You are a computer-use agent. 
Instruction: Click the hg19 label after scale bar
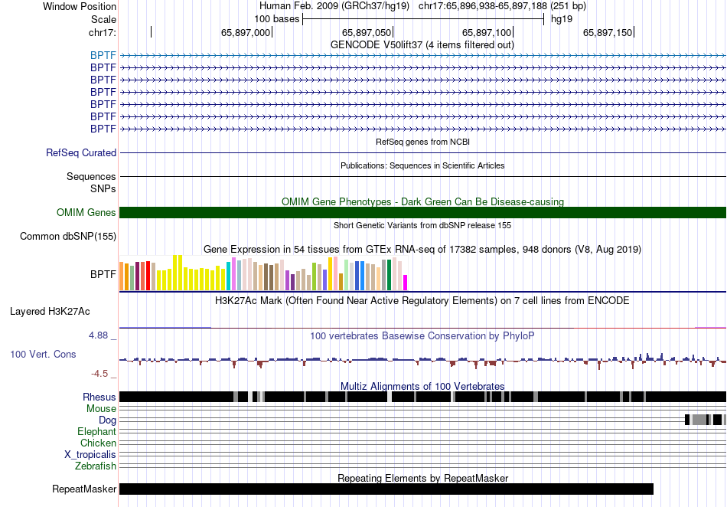pos(562,19)
